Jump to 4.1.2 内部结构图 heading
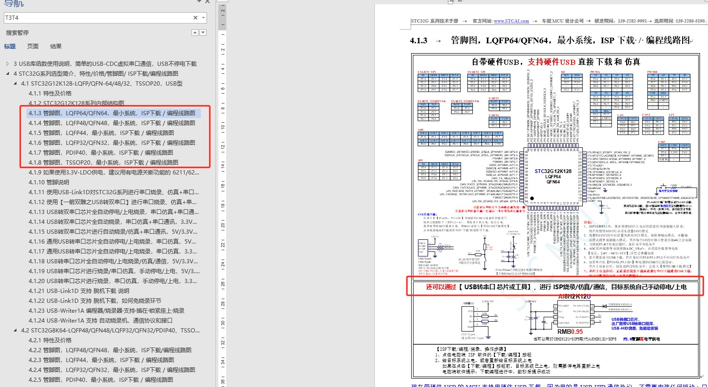The width and height of the screenshot is (708, 387). (x=76, y=103)
